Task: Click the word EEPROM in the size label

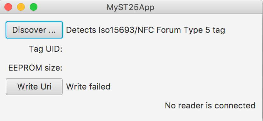Action: click(x=25, y=68)
